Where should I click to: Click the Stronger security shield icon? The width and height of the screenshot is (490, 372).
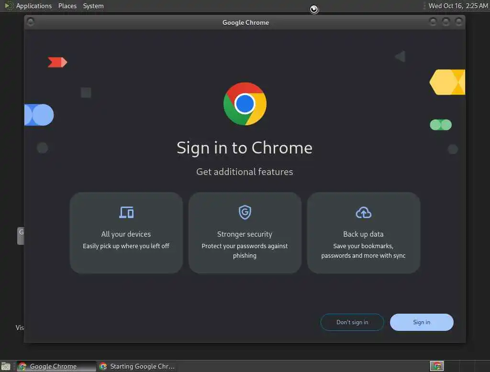coord(245,212)
